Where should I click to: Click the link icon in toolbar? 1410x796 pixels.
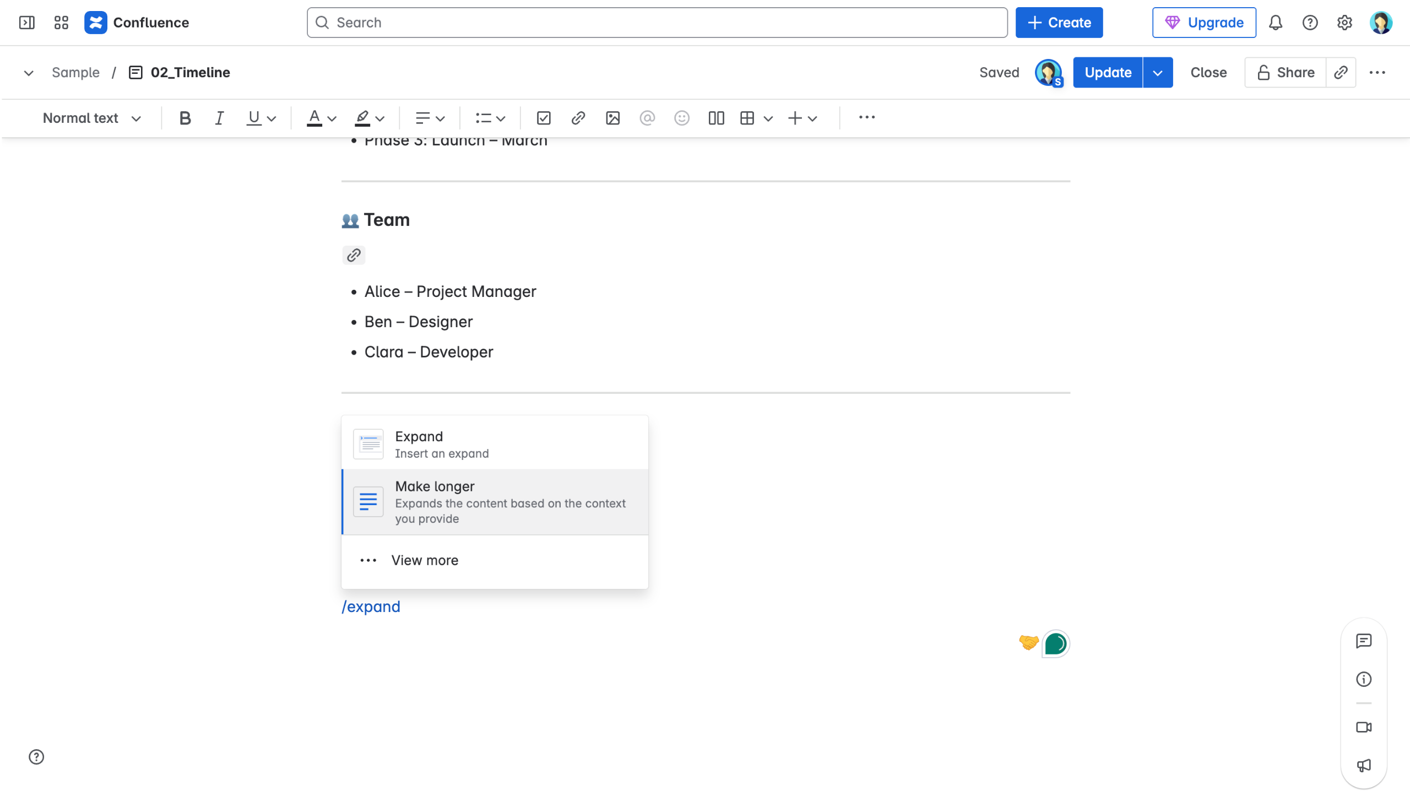[x=578, y=118]
